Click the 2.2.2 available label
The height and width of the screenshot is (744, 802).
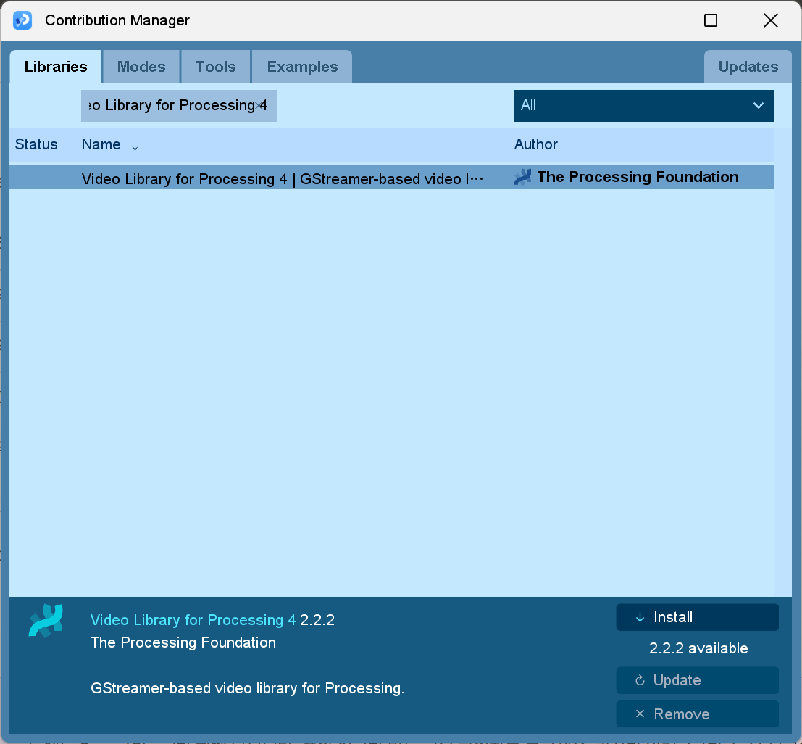pos(698,648)
